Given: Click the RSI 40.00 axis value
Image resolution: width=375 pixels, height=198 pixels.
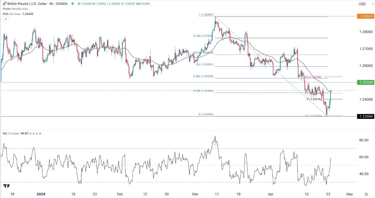Looking at the screenshot, I should click(364, 174).
